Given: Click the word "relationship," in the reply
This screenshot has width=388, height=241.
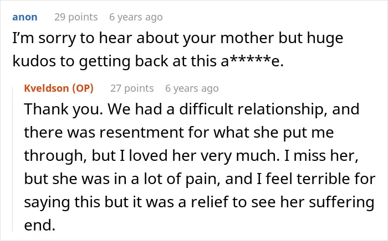Looking at the screenshot, I should (283, 109).
